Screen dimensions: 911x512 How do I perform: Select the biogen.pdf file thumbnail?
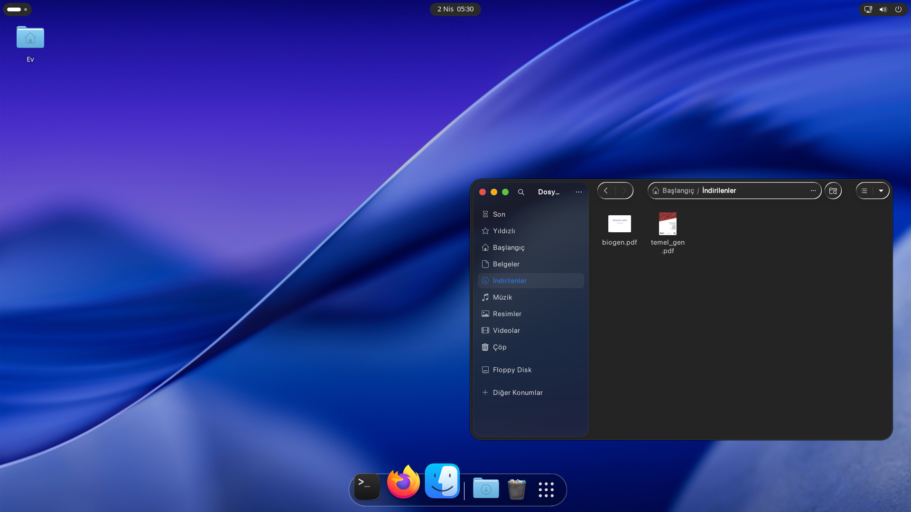click(x=620, y=224)
